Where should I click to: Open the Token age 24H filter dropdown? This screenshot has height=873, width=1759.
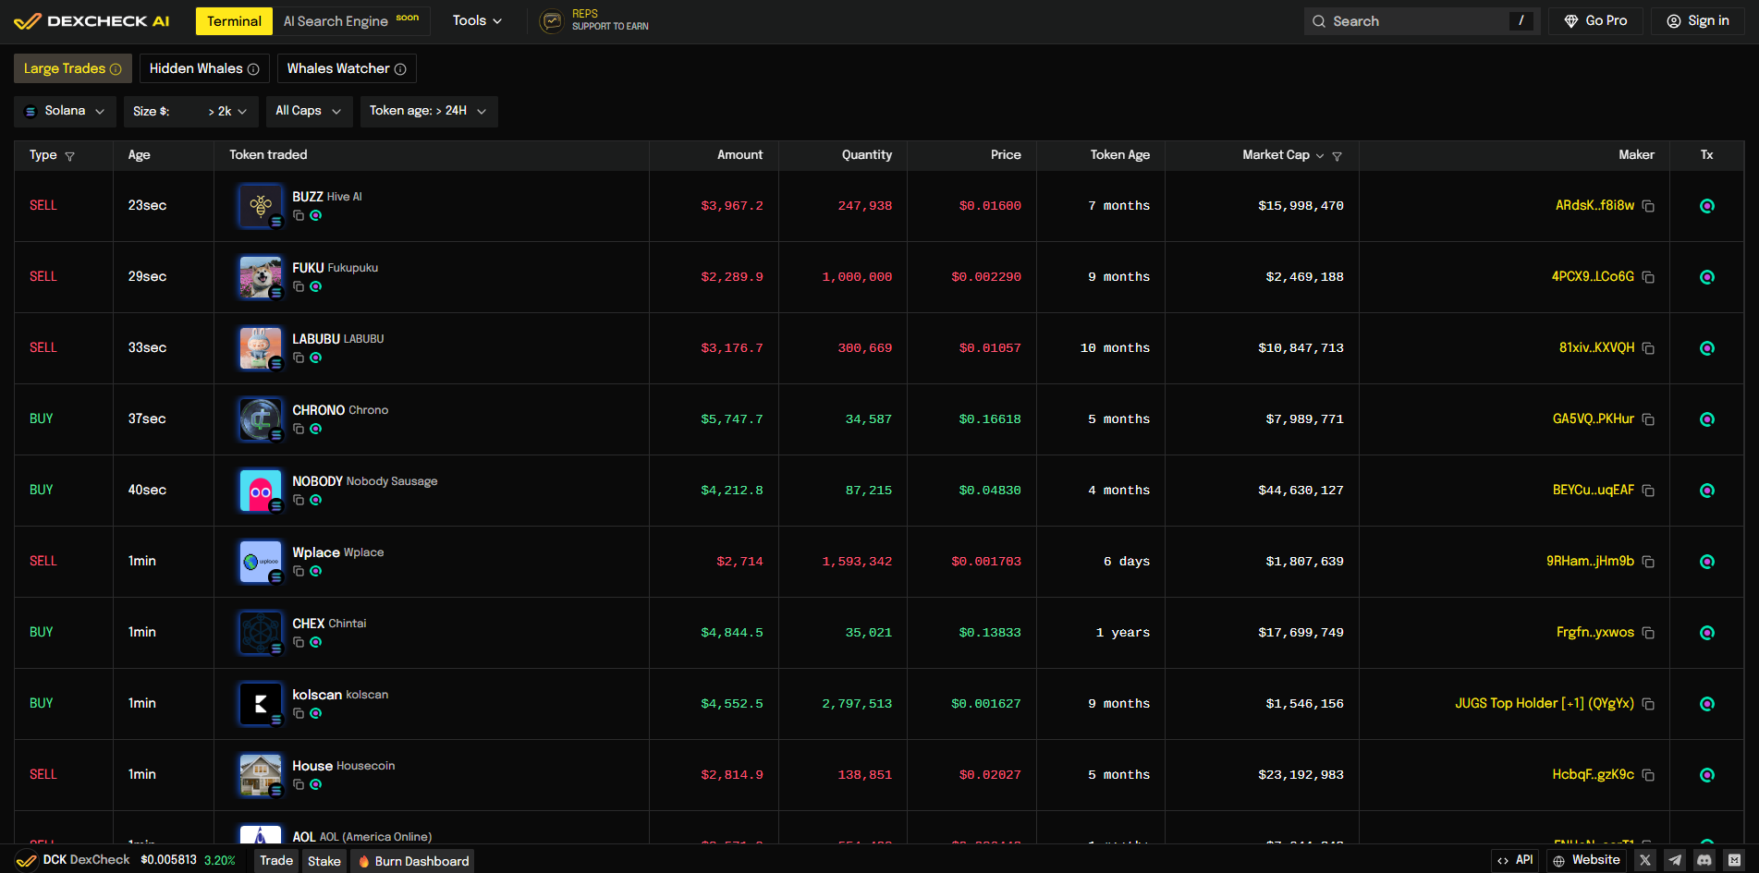[x=428, y=111]
